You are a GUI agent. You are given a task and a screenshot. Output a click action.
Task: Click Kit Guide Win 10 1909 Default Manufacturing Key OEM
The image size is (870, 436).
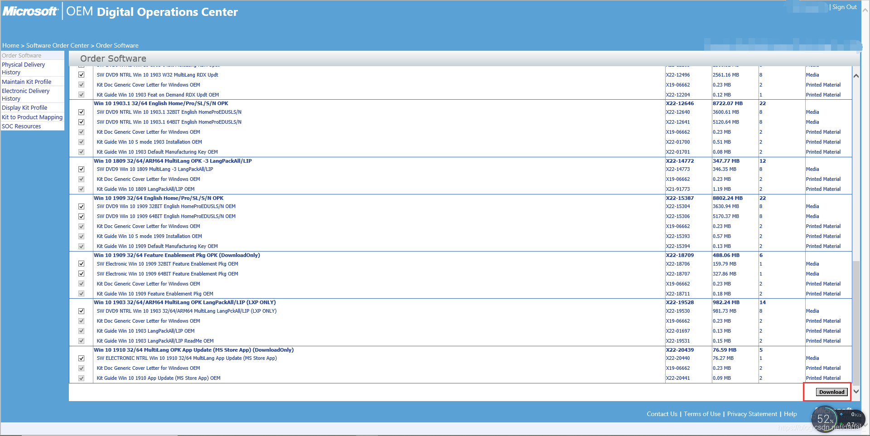(157, 246)
